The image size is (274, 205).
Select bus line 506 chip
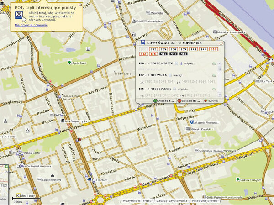(x=213, y=48)
